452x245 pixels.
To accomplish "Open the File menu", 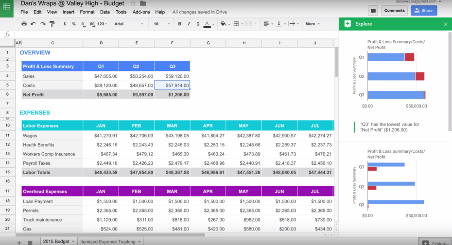I will tap(24, 12).
